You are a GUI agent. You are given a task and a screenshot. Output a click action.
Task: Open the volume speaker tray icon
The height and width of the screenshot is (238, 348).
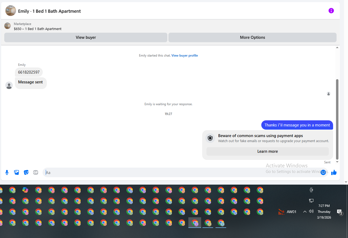point(311,211)
